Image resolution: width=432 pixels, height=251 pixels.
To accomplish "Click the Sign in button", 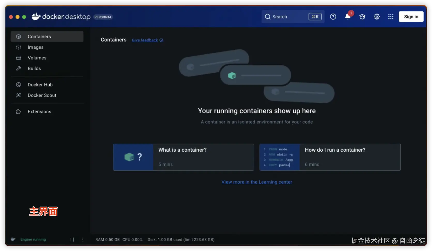I will click(x=411, y=17).
